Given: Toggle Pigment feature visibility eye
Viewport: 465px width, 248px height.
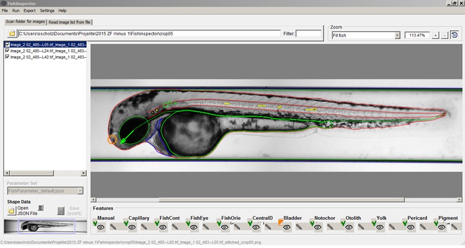Looking at the screenshot, I should click(x=441, y=227).
